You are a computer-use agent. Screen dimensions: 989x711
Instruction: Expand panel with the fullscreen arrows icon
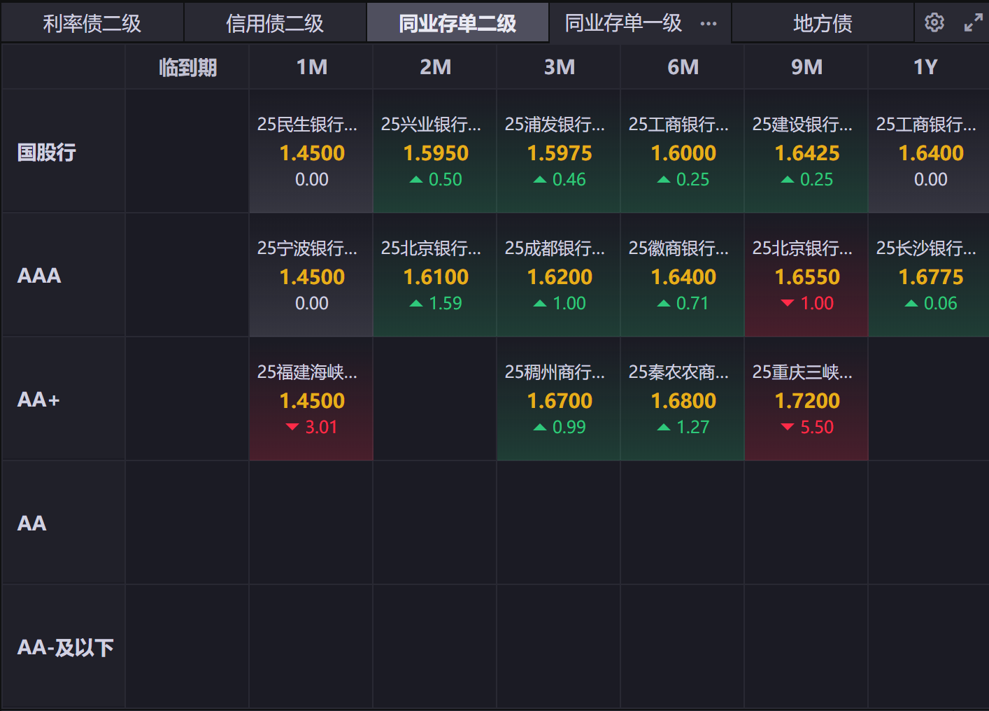point(973,23)
